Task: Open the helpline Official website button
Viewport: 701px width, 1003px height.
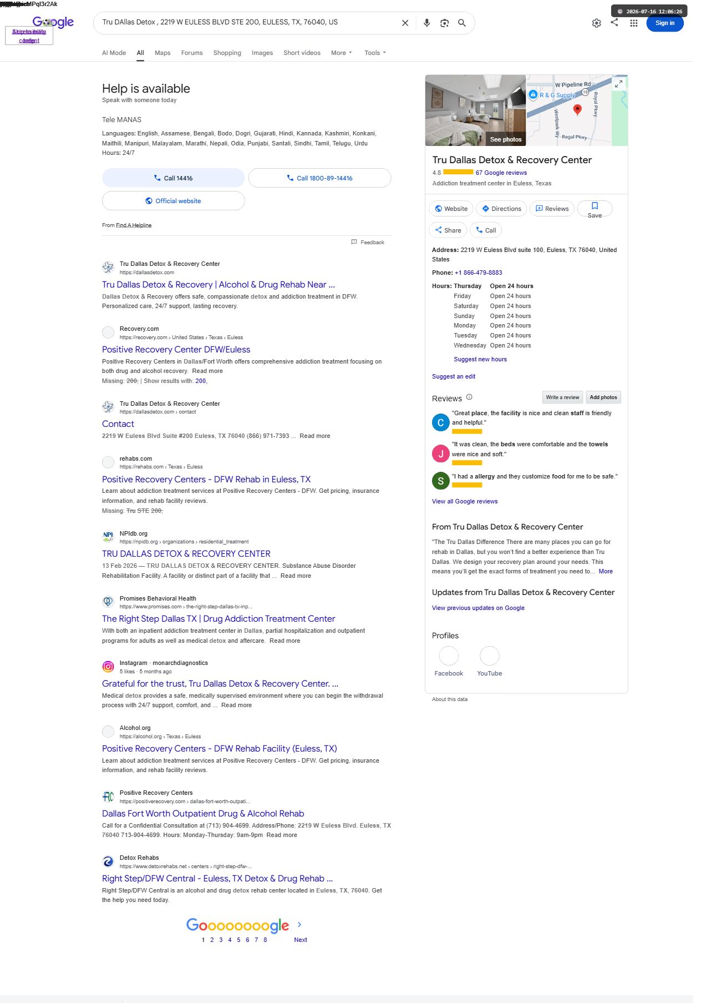Action: [173, 201]
